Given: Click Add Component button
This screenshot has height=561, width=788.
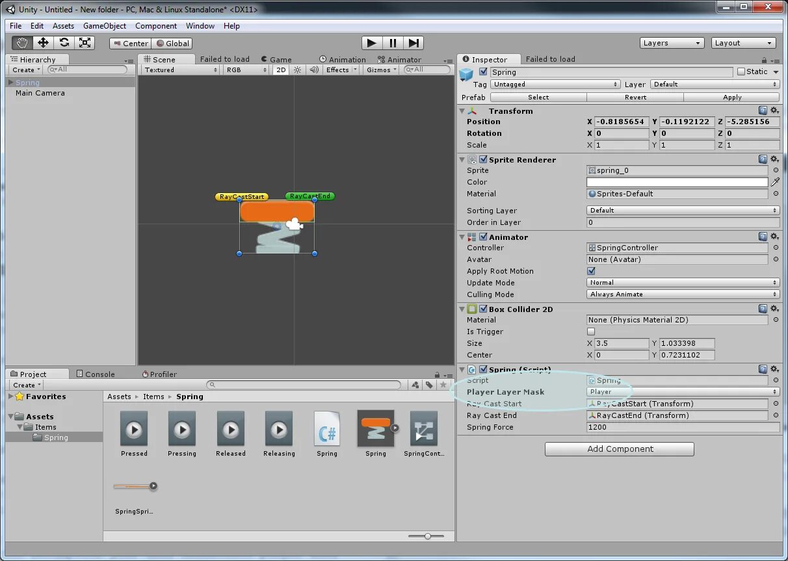Looking at the screenshot, I should click(620, 449).
